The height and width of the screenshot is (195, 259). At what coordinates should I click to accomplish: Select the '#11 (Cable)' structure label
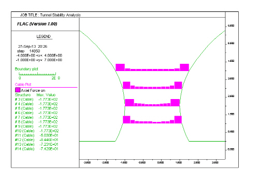24,135
